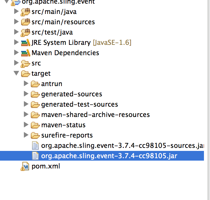Select the org.apache.sling.event project label
This screenshot has width=210, height=200.
[58, 2]
